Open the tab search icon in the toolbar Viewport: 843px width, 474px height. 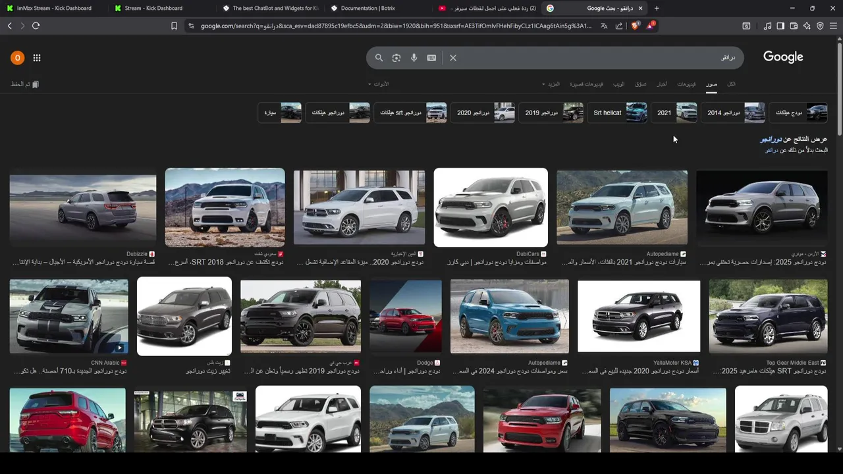coord(746,26)
